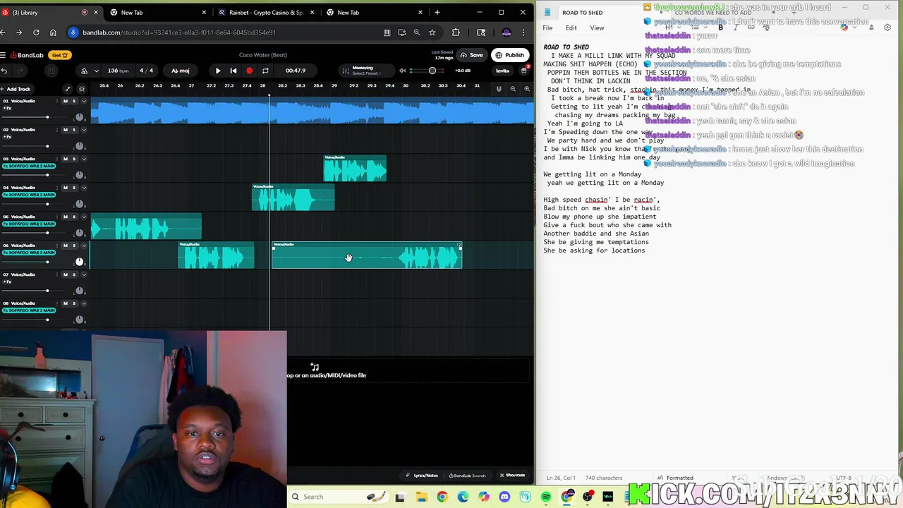The width and height of the screenshot is (903, 508).
Task: Mute track 07 Voice/Audio
Action: pos(66,274)
